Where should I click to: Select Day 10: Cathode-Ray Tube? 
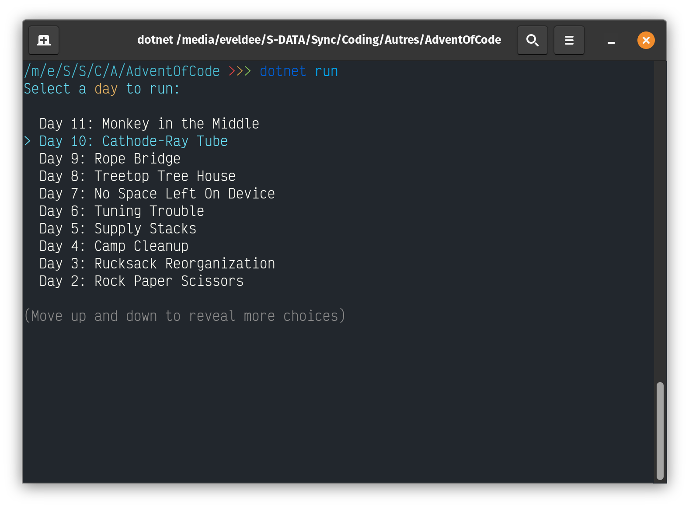coord(132,141)
